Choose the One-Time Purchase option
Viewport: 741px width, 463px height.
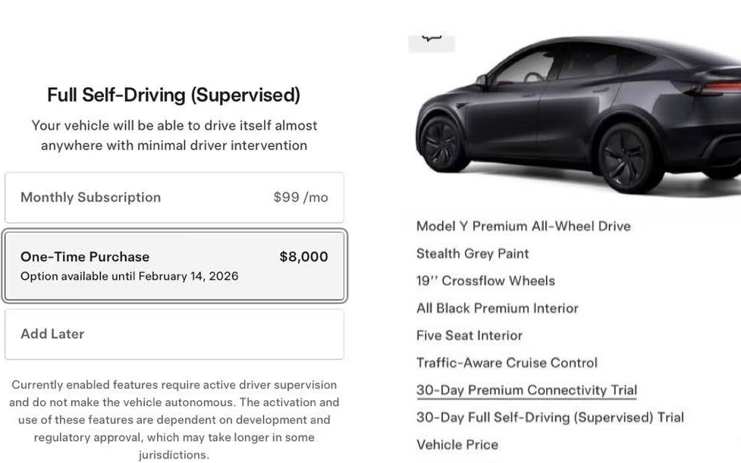(174, 266)
